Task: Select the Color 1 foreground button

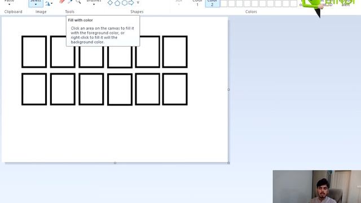Action: pos(197,3)
